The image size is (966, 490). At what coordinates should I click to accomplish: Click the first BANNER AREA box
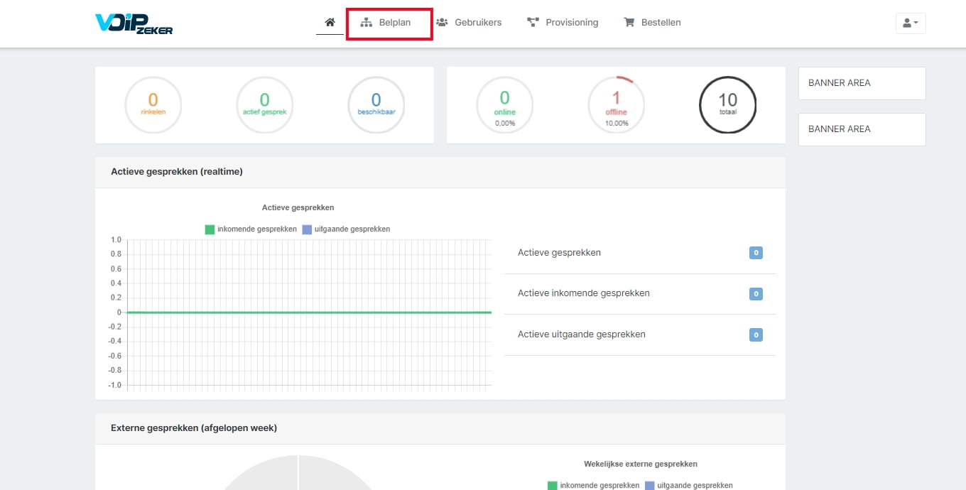coord(862,83)
